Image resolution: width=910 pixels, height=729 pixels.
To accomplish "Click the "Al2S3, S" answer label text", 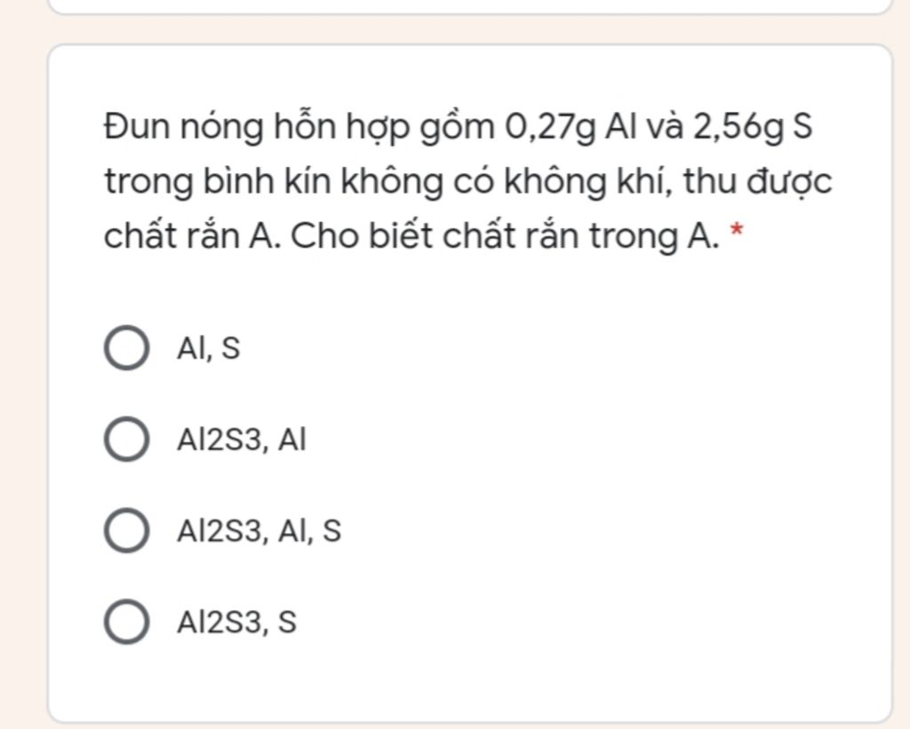I will click(236, 622).
